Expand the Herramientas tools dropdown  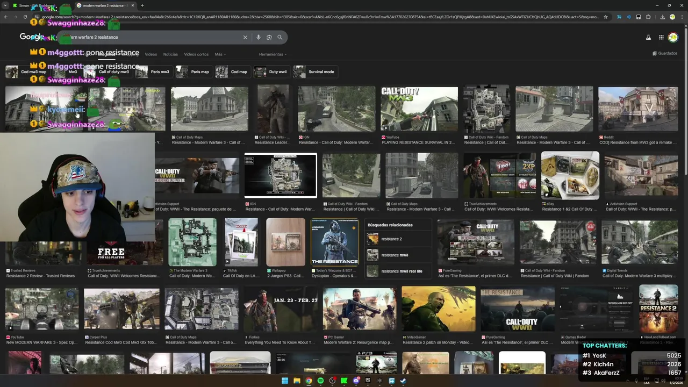tap(273, 54)
